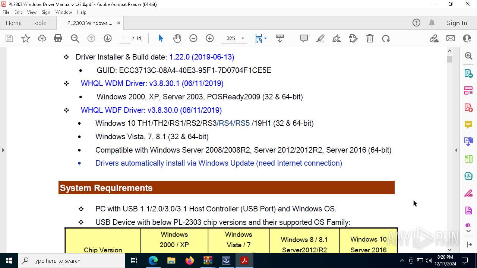
Task: Click vertical scrollbar down arrow
Action: (x=449, y=250)
